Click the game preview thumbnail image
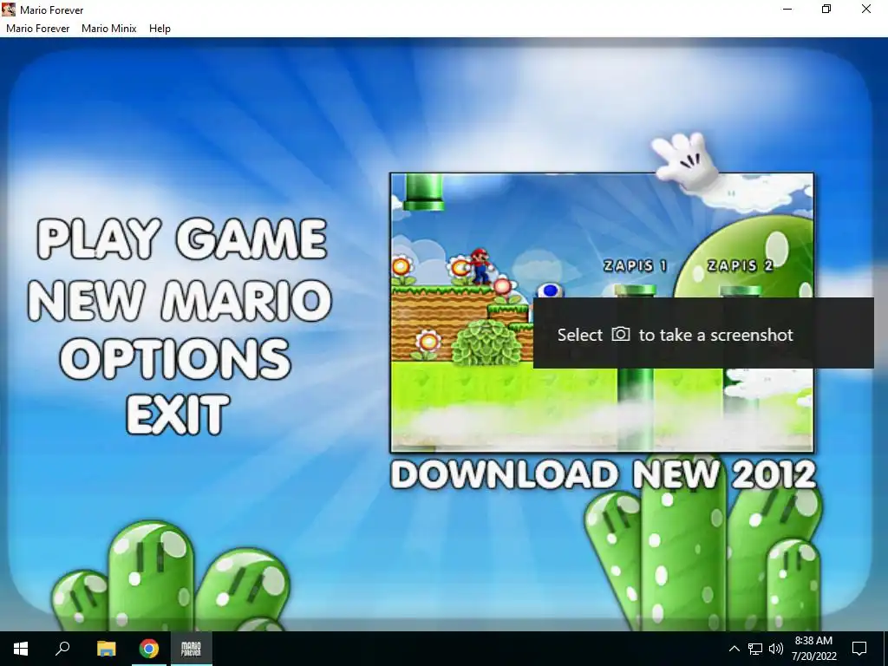The width and height of the screenshot is (888, 666). [602, 312]
